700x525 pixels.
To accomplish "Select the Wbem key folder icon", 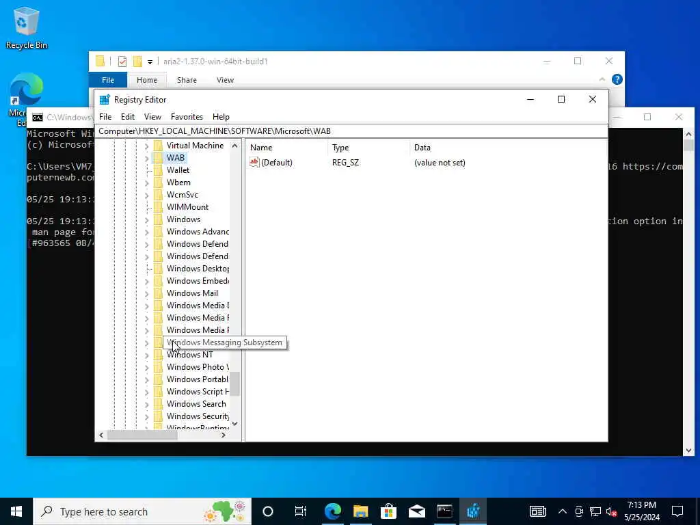I will pyautogui.click(x=158, y=182).
